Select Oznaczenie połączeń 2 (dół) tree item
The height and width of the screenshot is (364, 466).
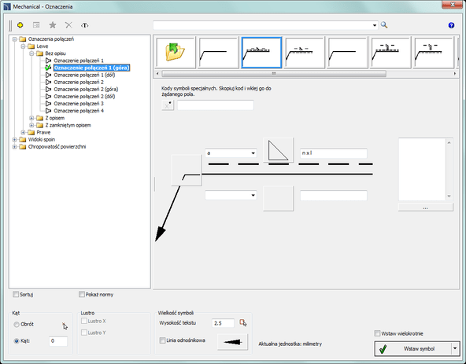(x=84, y=97)
